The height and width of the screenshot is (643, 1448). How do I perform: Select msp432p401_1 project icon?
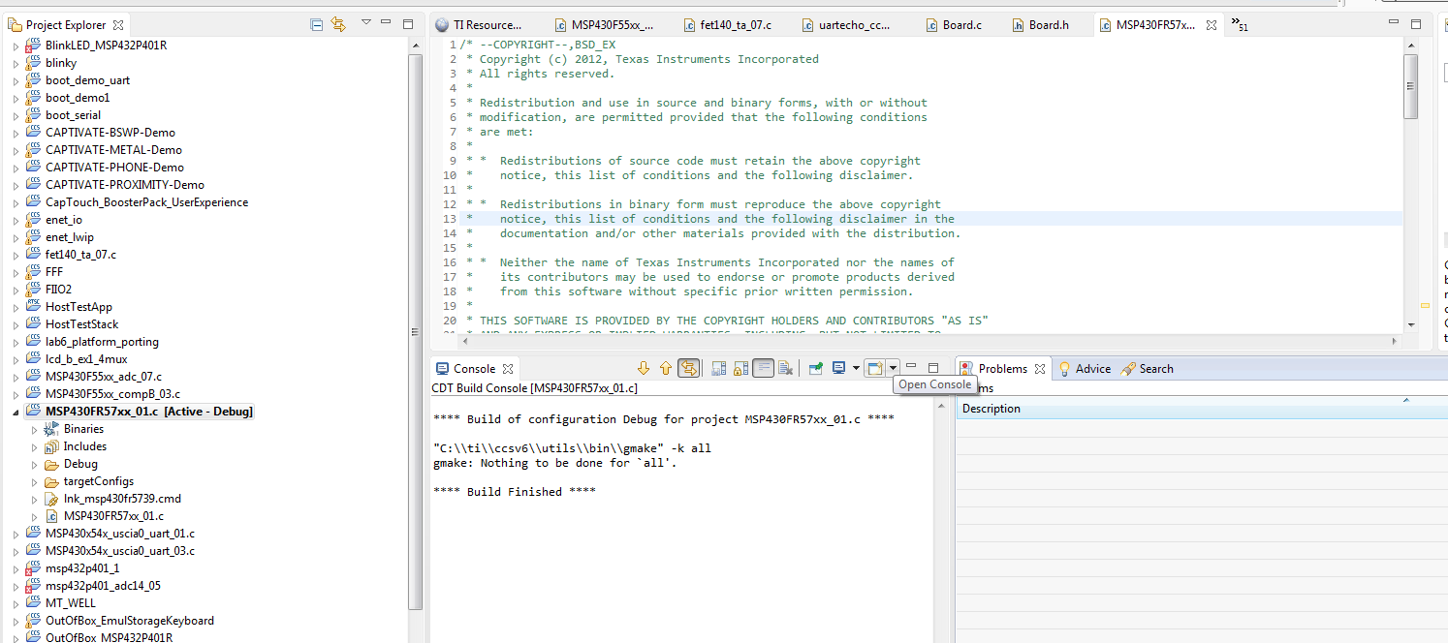click(x=32, y=568)
